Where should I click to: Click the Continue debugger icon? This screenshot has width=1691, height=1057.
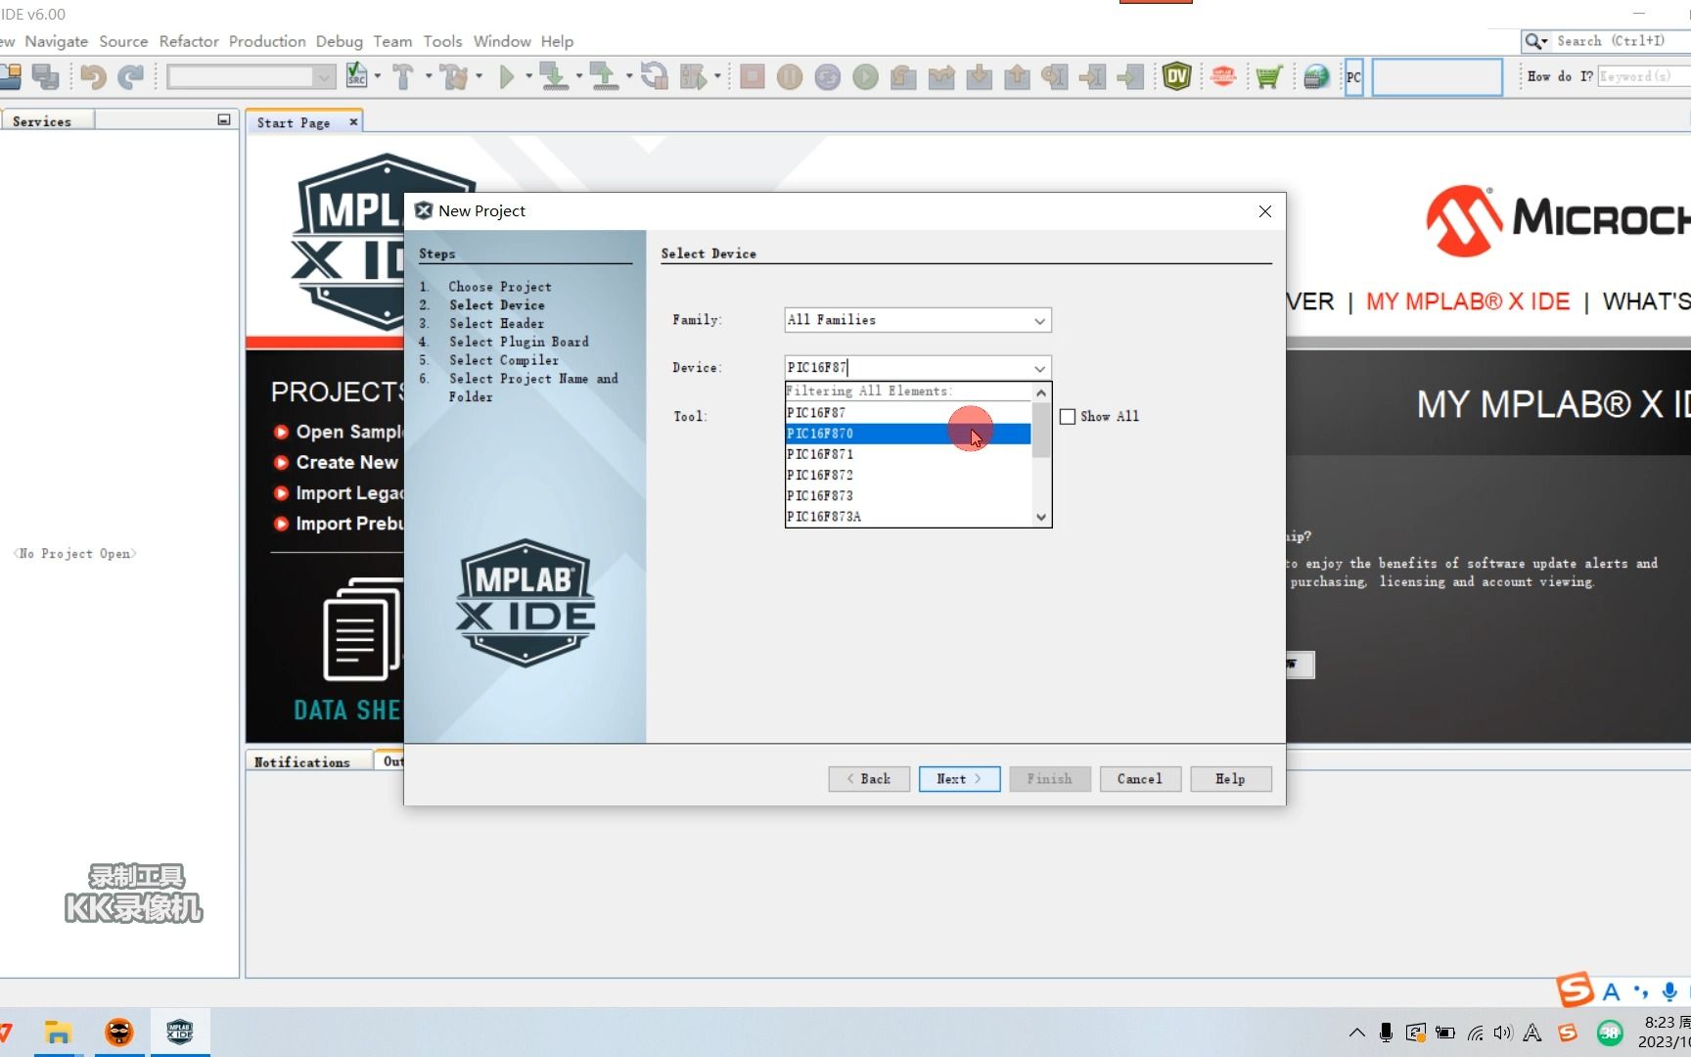865,76
